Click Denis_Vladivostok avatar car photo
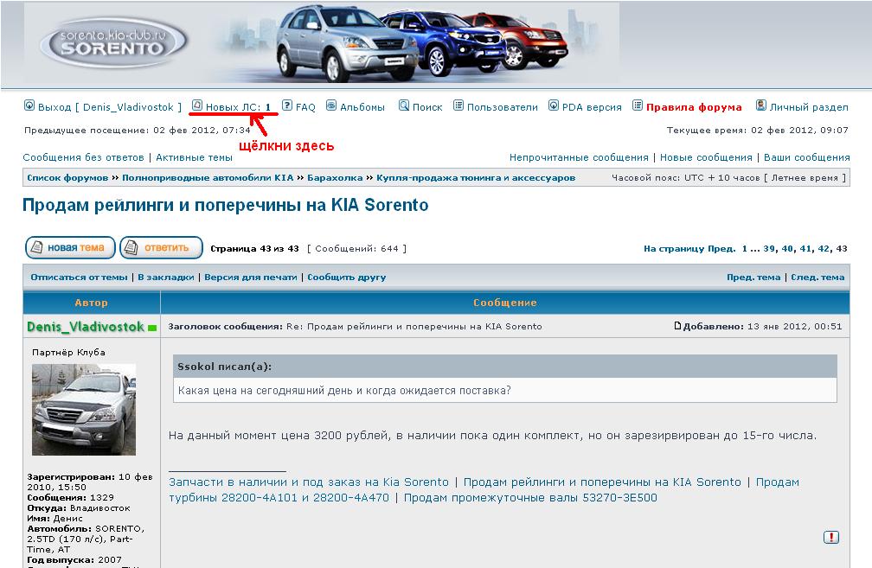This screenshot has width=872, height=568. point(84,409)
